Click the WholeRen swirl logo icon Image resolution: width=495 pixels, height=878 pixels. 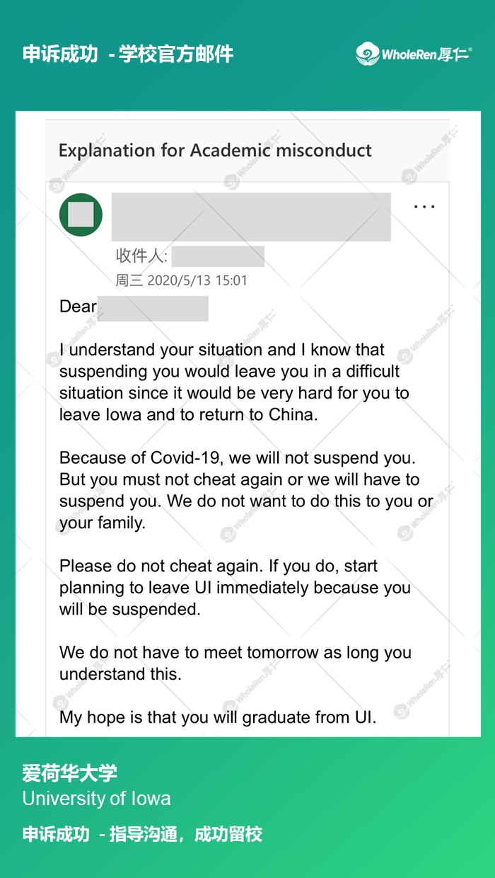click(x=368, y=54)
